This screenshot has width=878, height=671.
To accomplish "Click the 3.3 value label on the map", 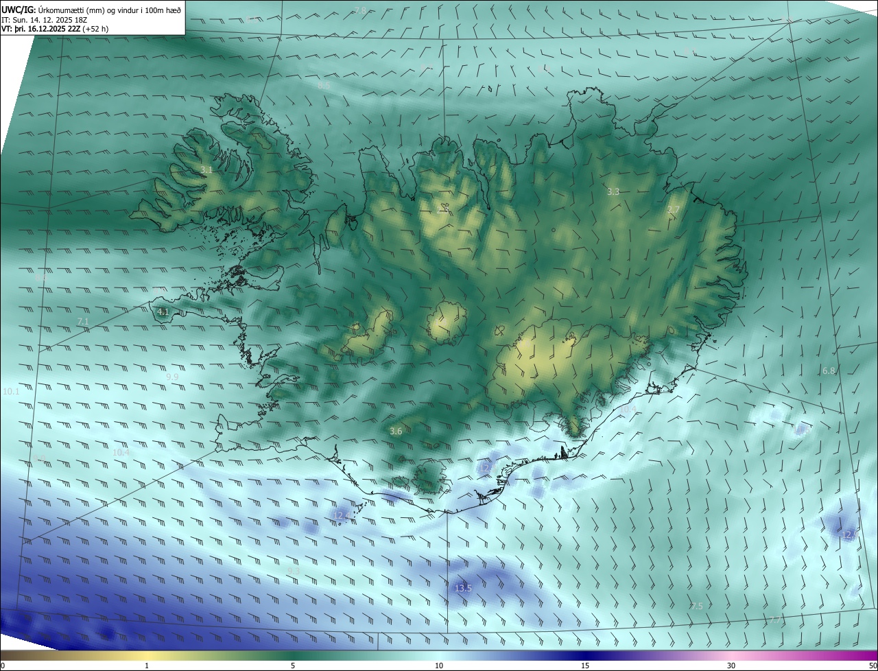I will pos(613,192).
